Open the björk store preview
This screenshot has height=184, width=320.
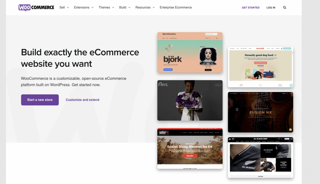tap(190, 52)
